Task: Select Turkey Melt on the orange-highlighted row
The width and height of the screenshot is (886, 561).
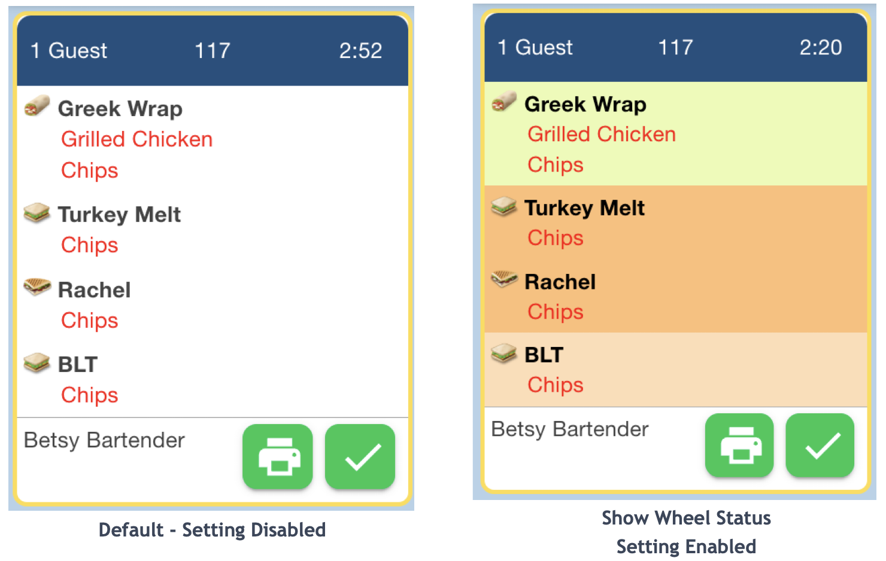Action: coord(584,208)
